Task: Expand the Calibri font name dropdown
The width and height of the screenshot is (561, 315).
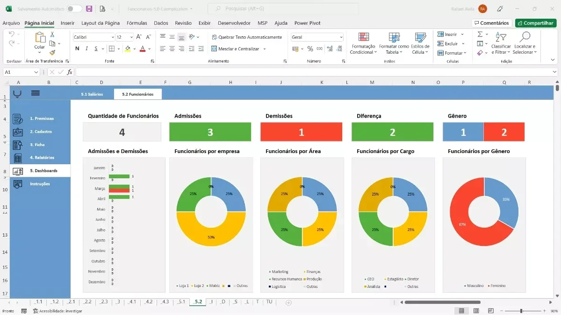Action: click(x=113, y=37)
